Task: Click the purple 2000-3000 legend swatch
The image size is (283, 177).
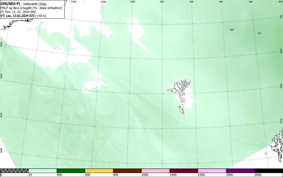Action: [240, 171]
